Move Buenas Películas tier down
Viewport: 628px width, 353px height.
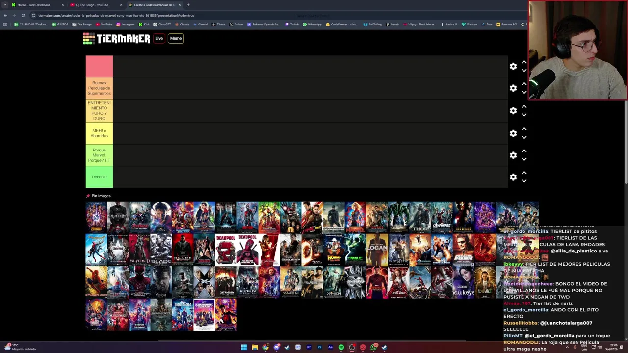coord(524,92)
